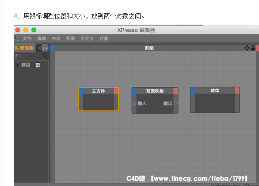
Task: Open the 视图 menu
Action: point(70,38)
